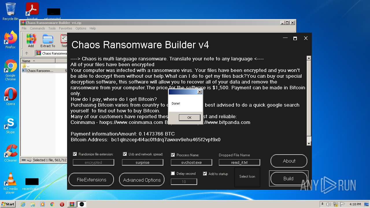Screen dimensions: 370x208
Task: Open the Commands menu in WinRAR
Action: (37, 28)
